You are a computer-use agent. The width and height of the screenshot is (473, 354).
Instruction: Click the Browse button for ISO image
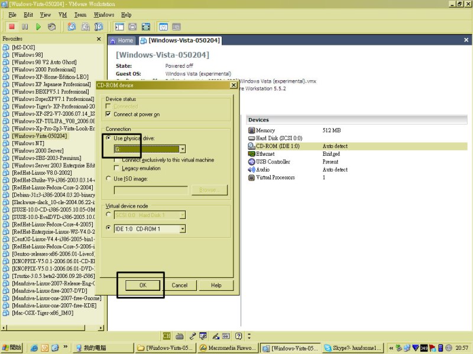(x=209, y=190)
